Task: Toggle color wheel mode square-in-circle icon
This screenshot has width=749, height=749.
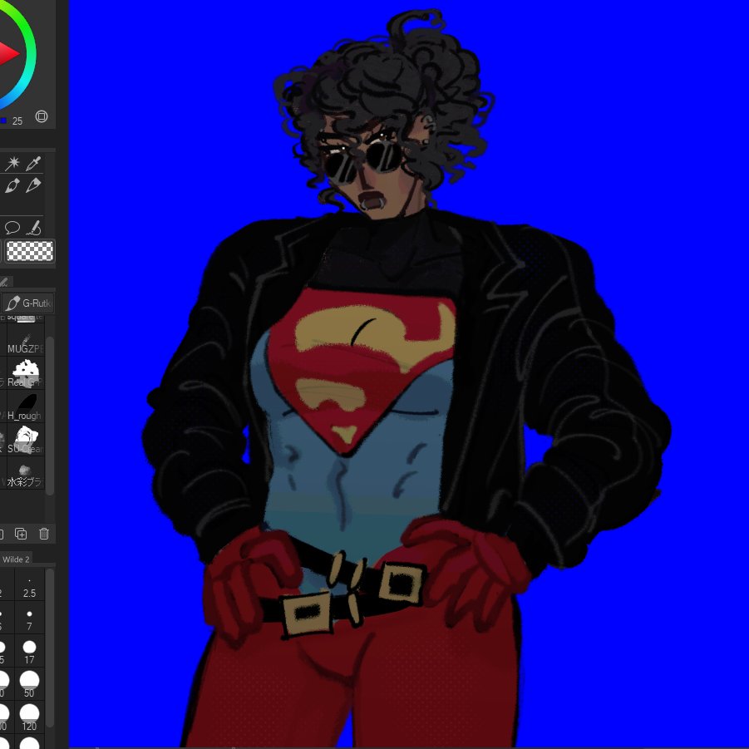Action: tap(42, 116)
